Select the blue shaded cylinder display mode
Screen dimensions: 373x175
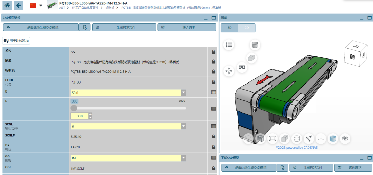[333, 138]
